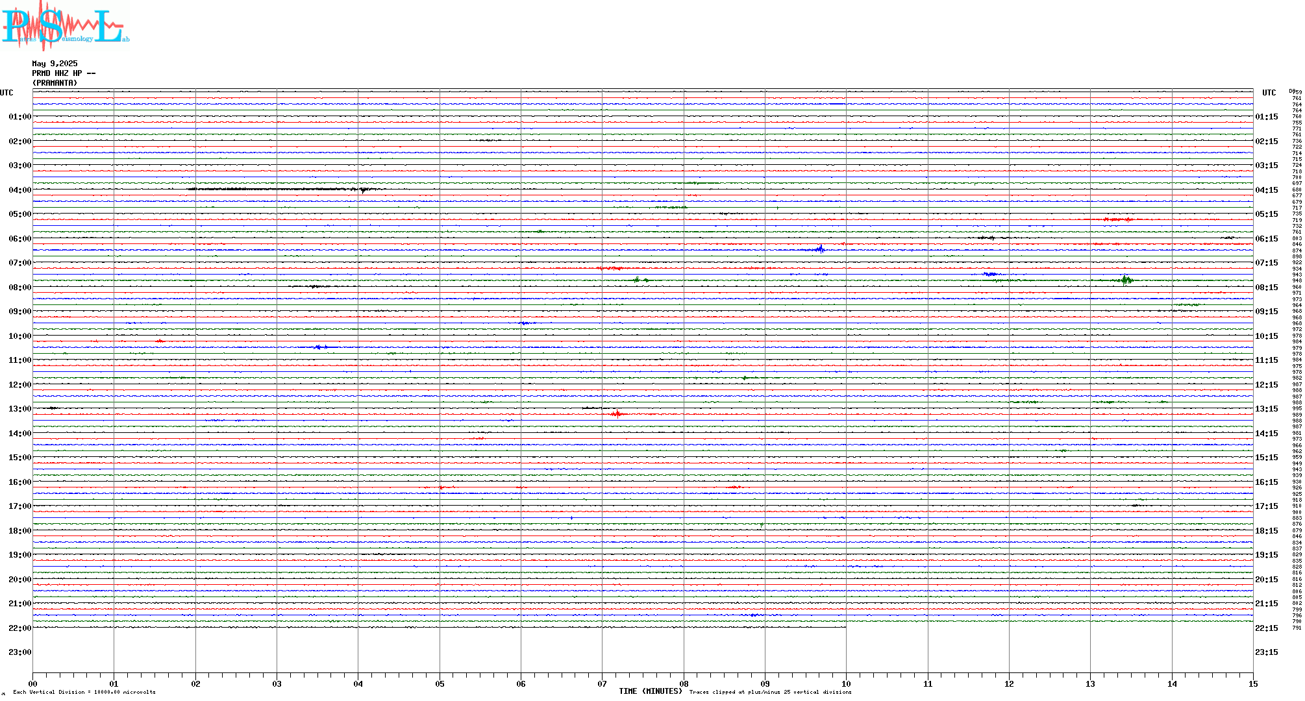1305x701 pixels.
Task: Click the 16:00 hour label
Action: (20, 482)
